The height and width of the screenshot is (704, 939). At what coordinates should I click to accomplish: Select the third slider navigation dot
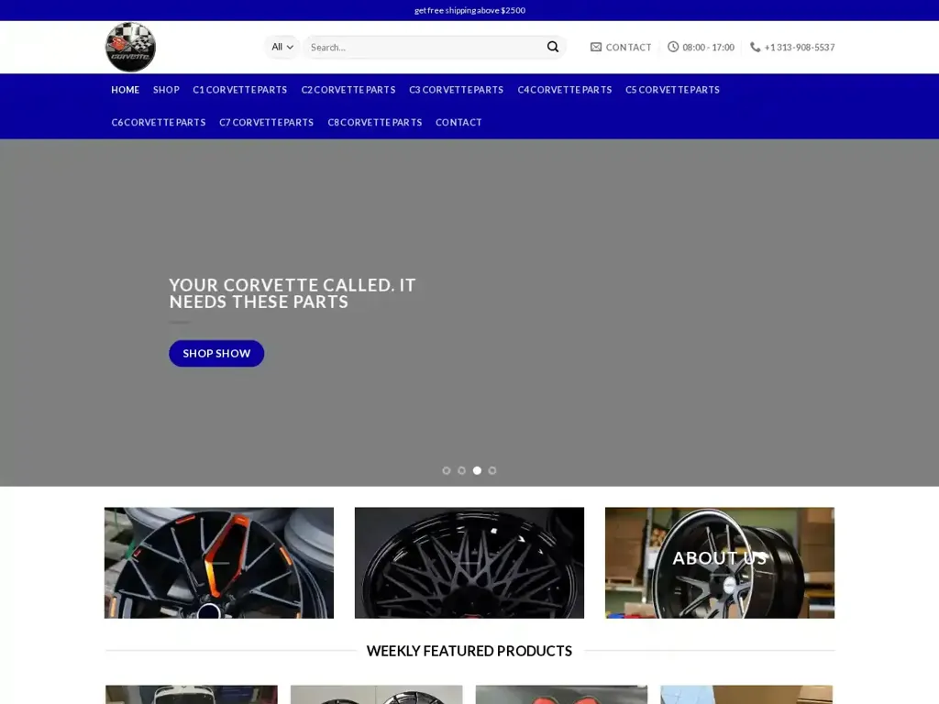pyautogui.click(x=477, y=470)
